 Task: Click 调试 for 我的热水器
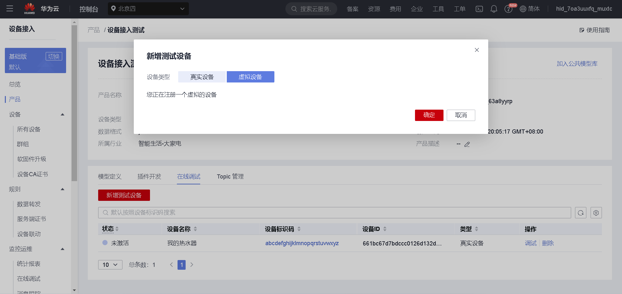531,243
